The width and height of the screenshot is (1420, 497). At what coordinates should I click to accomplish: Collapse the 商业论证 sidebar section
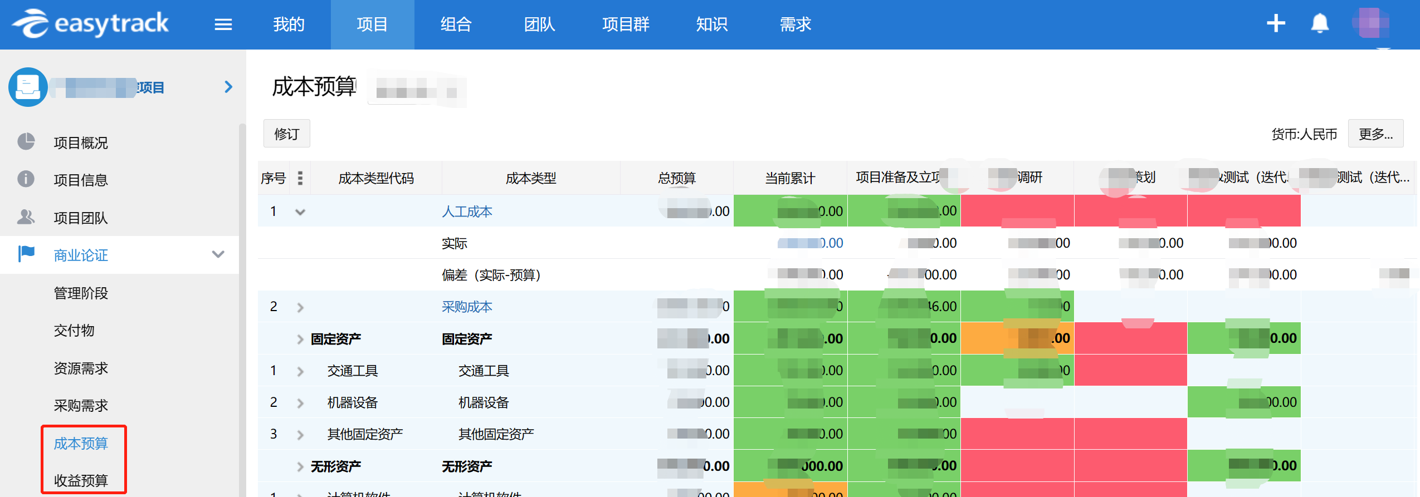218,255
